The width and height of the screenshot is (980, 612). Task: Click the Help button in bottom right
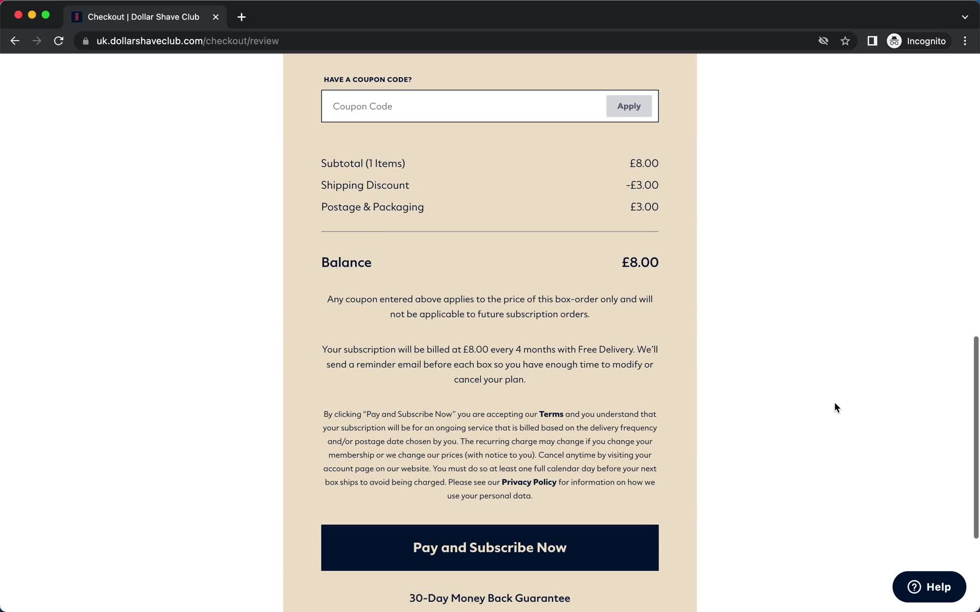(929, 586)
